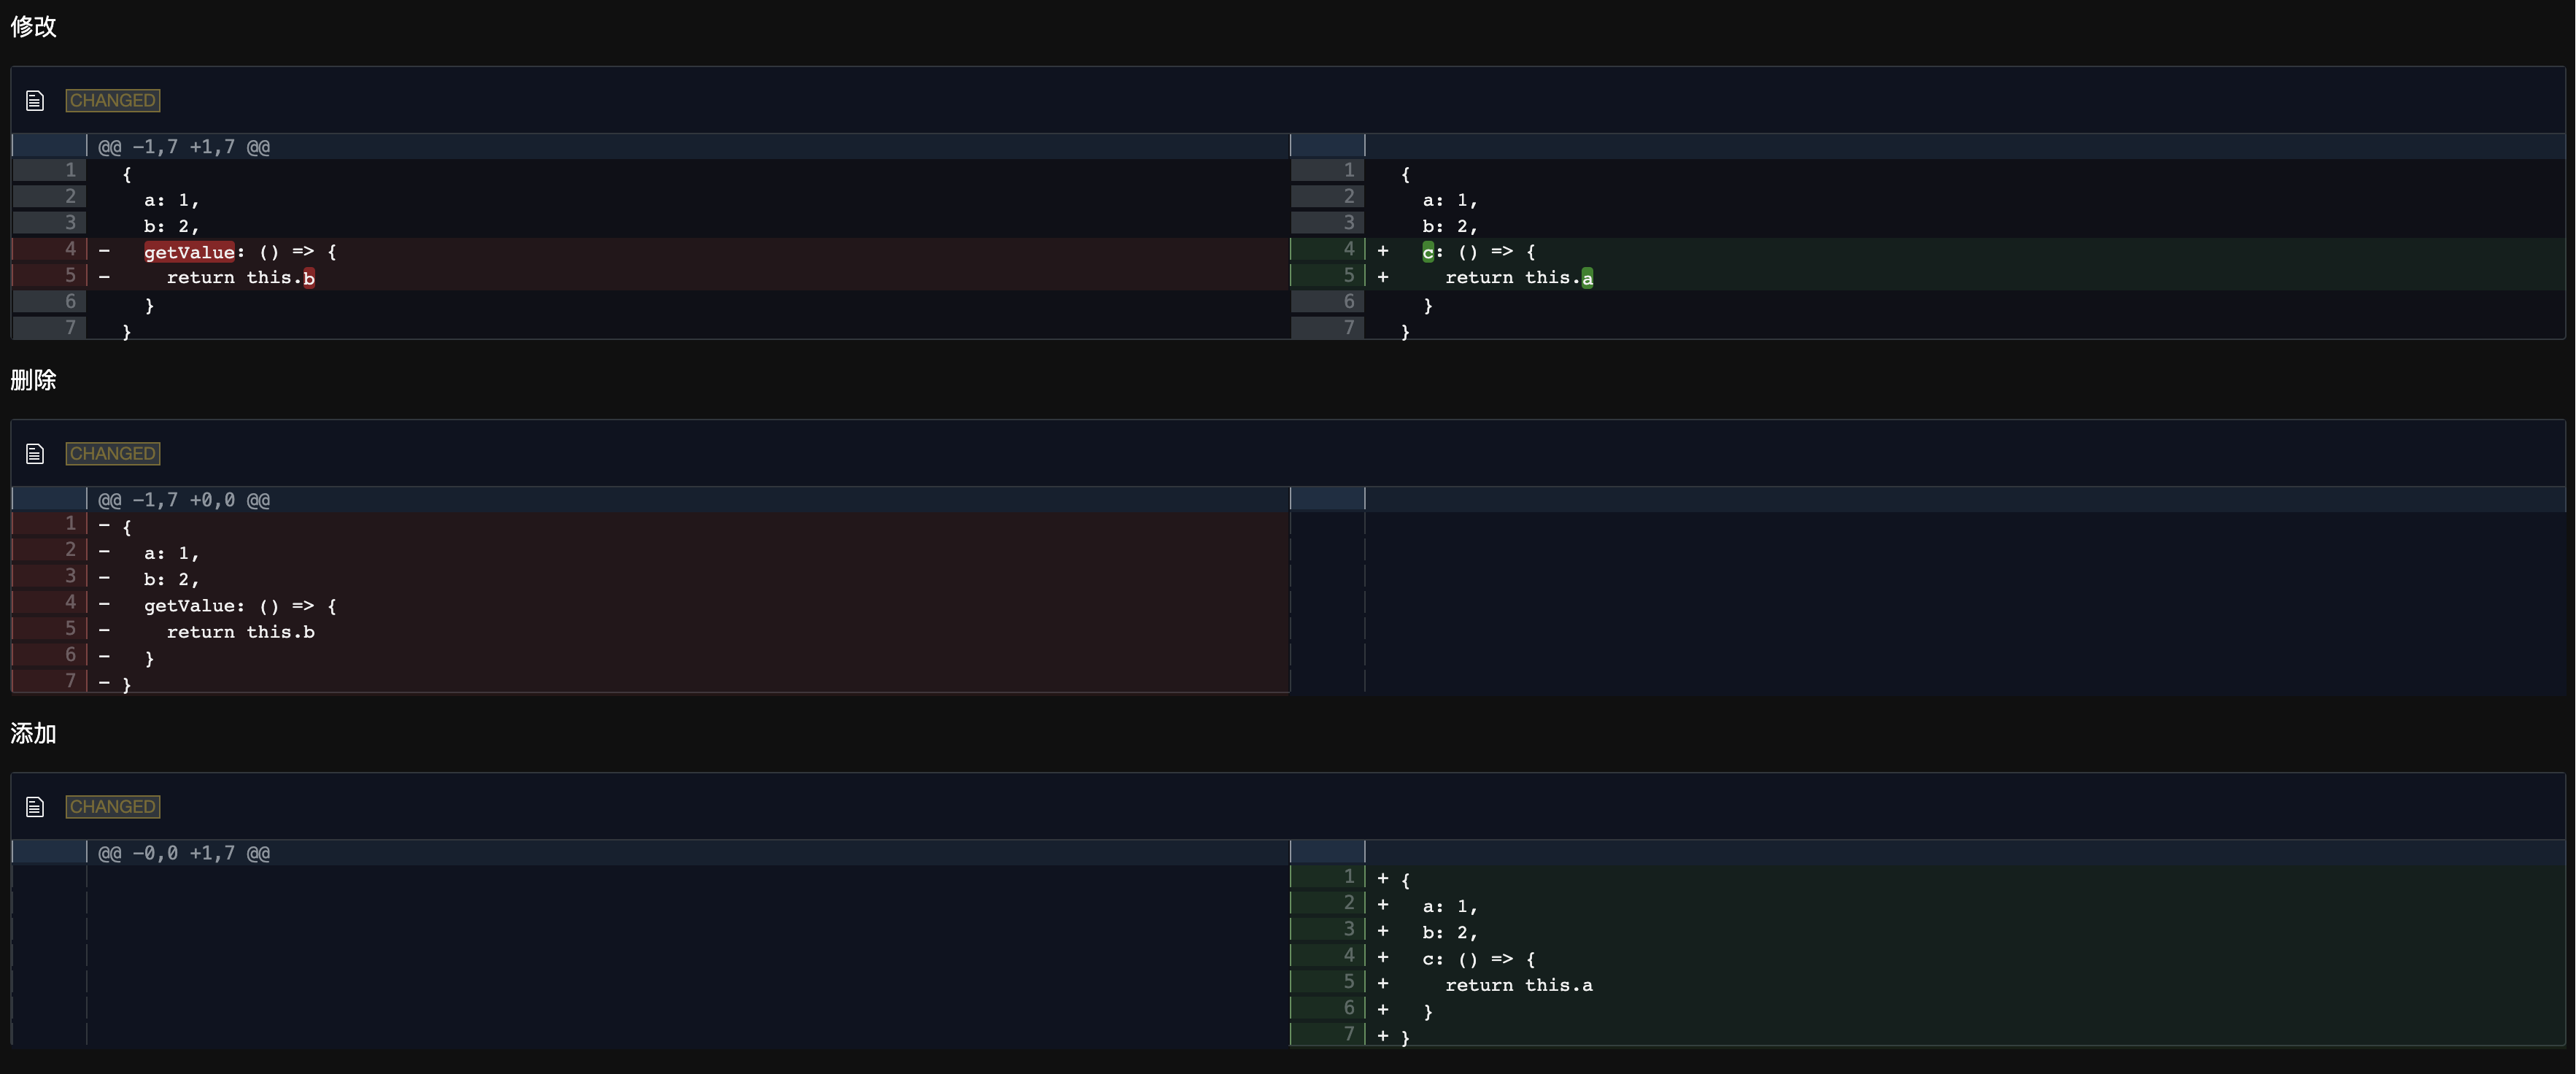Click the red highlighted b after this.
The width and height of the screenshot is (2576, 1074).
(x=309, y=278)
